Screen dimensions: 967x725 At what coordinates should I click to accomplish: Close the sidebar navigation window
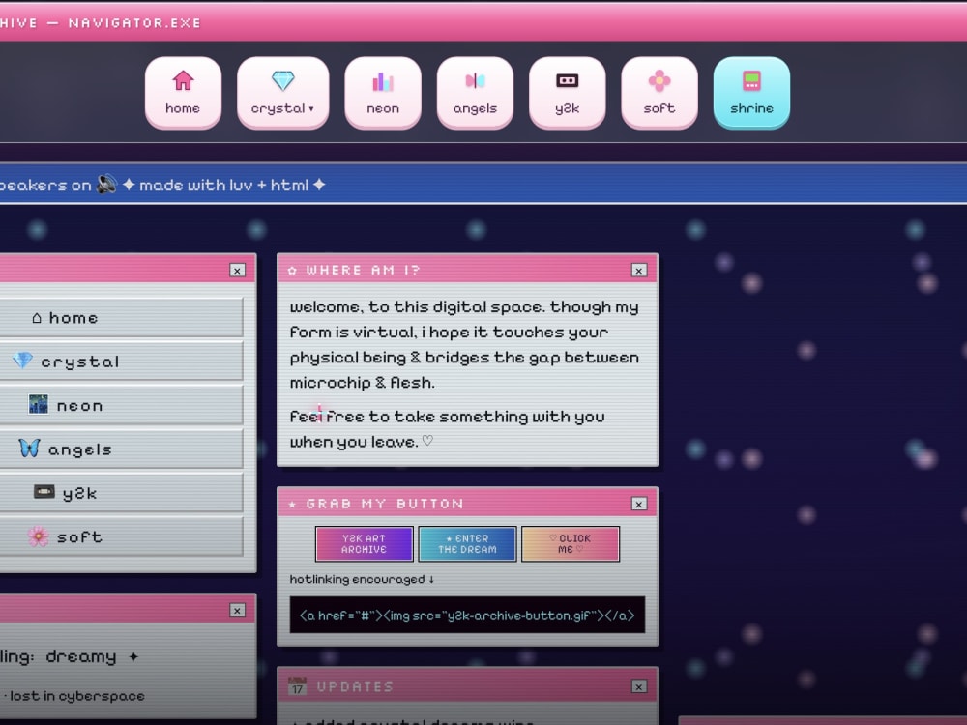pos(238,270)
